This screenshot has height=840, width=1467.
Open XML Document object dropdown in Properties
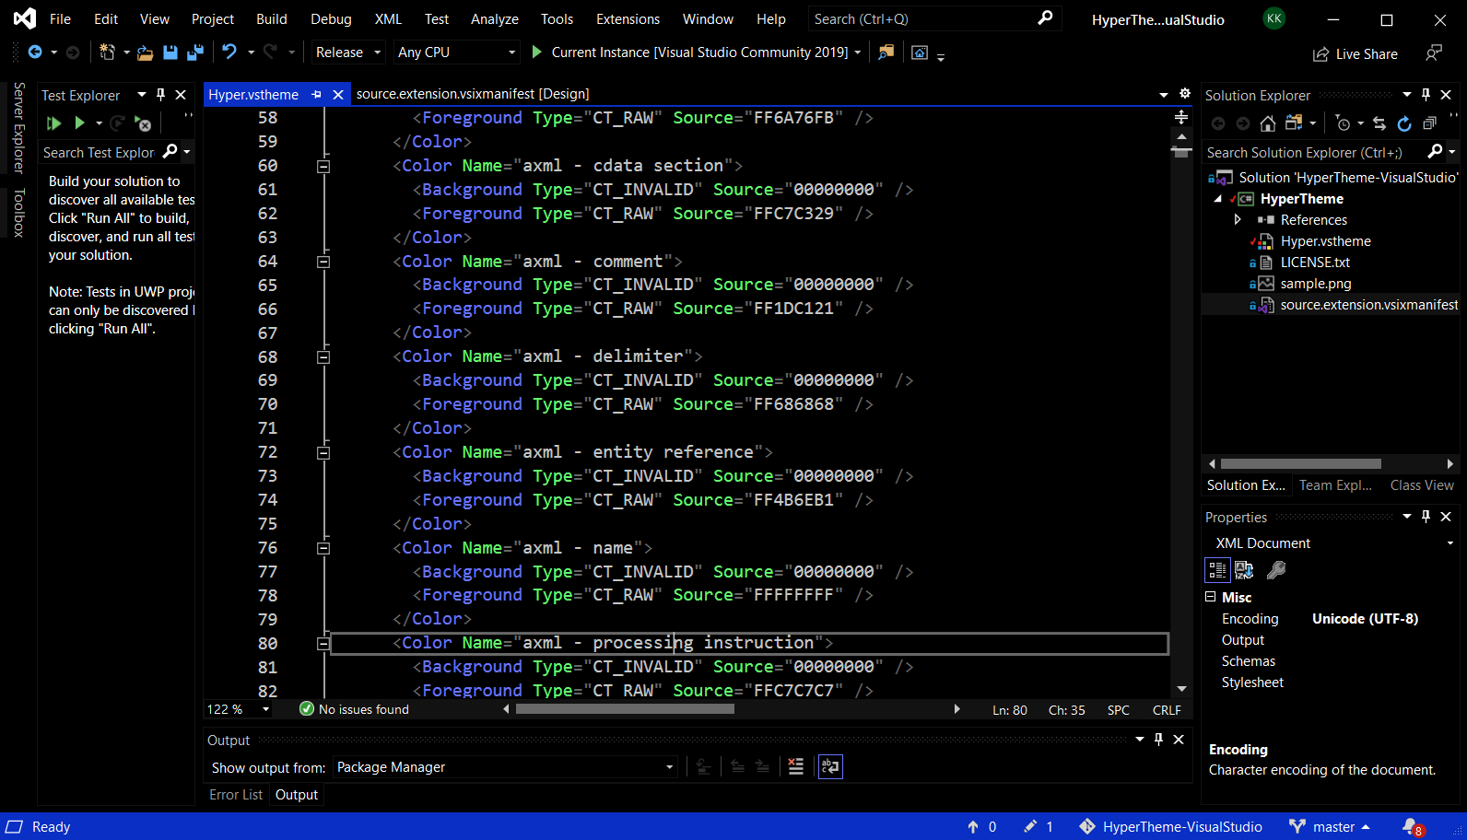click(1332, 543)
